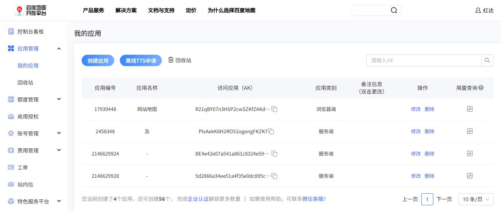Click 删除 for app 2146629928
This screenshot has height=211, width=501.
[x=429, y=176]
